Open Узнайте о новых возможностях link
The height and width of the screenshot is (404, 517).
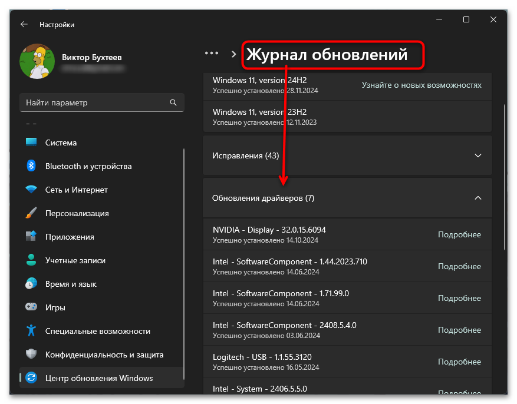421,85
